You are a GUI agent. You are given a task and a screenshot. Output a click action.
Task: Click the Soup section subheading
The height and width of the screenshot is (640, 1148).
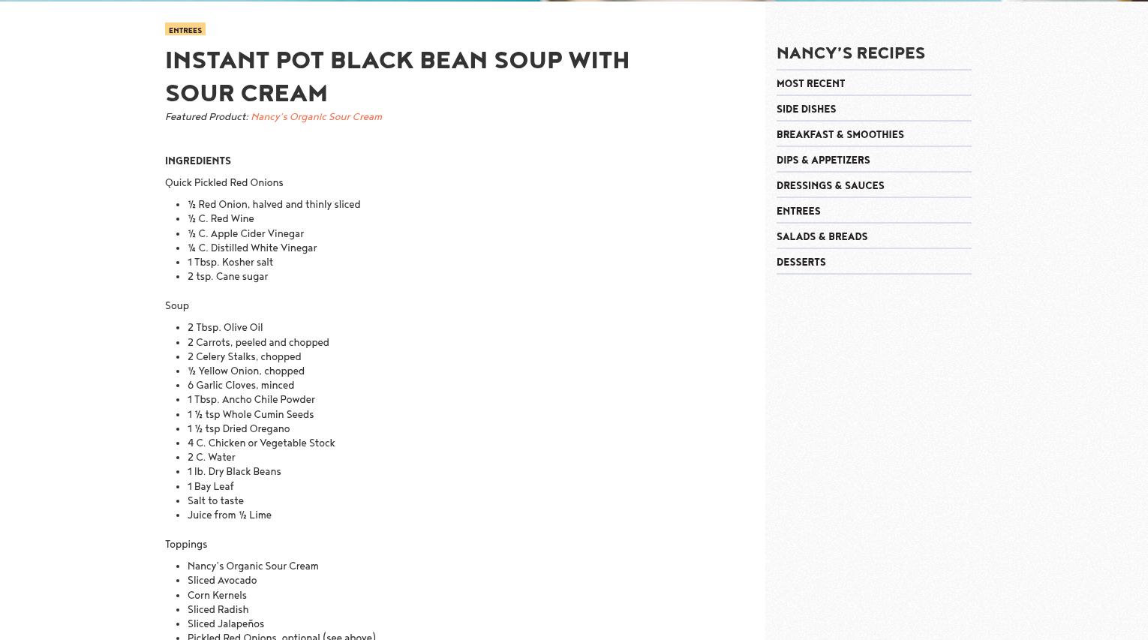click(177, 306)
